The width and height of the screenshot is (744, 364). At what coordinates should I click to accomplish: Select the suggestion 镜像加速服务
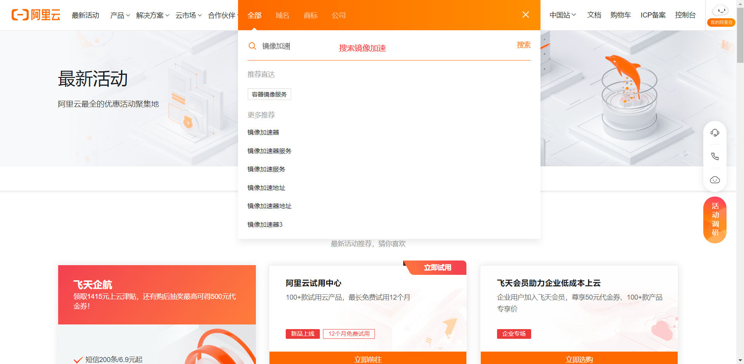266,169
